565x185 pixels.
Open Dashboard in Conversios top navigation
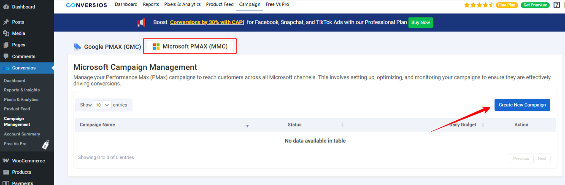pyautogui.click(x=126, y=5)
